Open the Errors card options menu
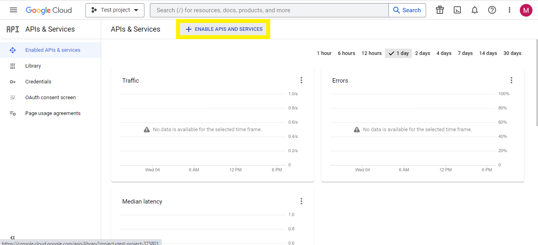Screen dimensions: 538x245 [511, 80]
